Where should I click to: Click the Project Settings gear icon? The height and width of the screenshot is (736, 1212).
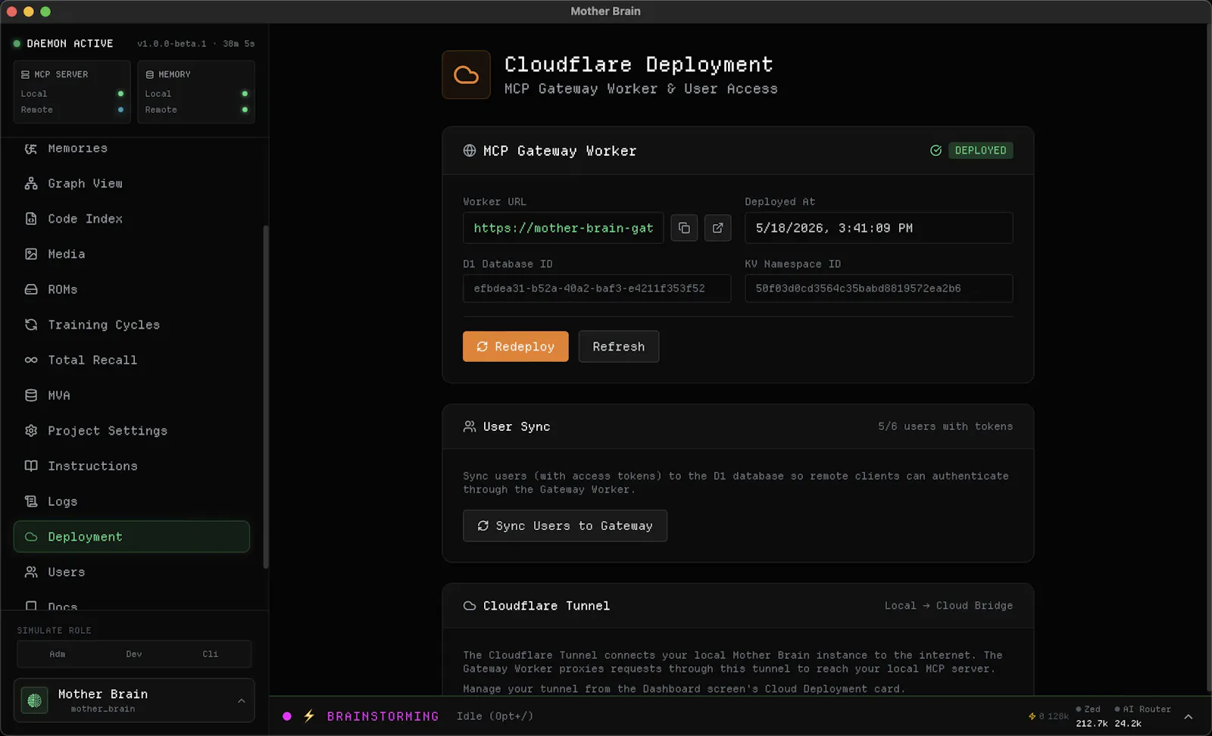click(x=31, y=431)
